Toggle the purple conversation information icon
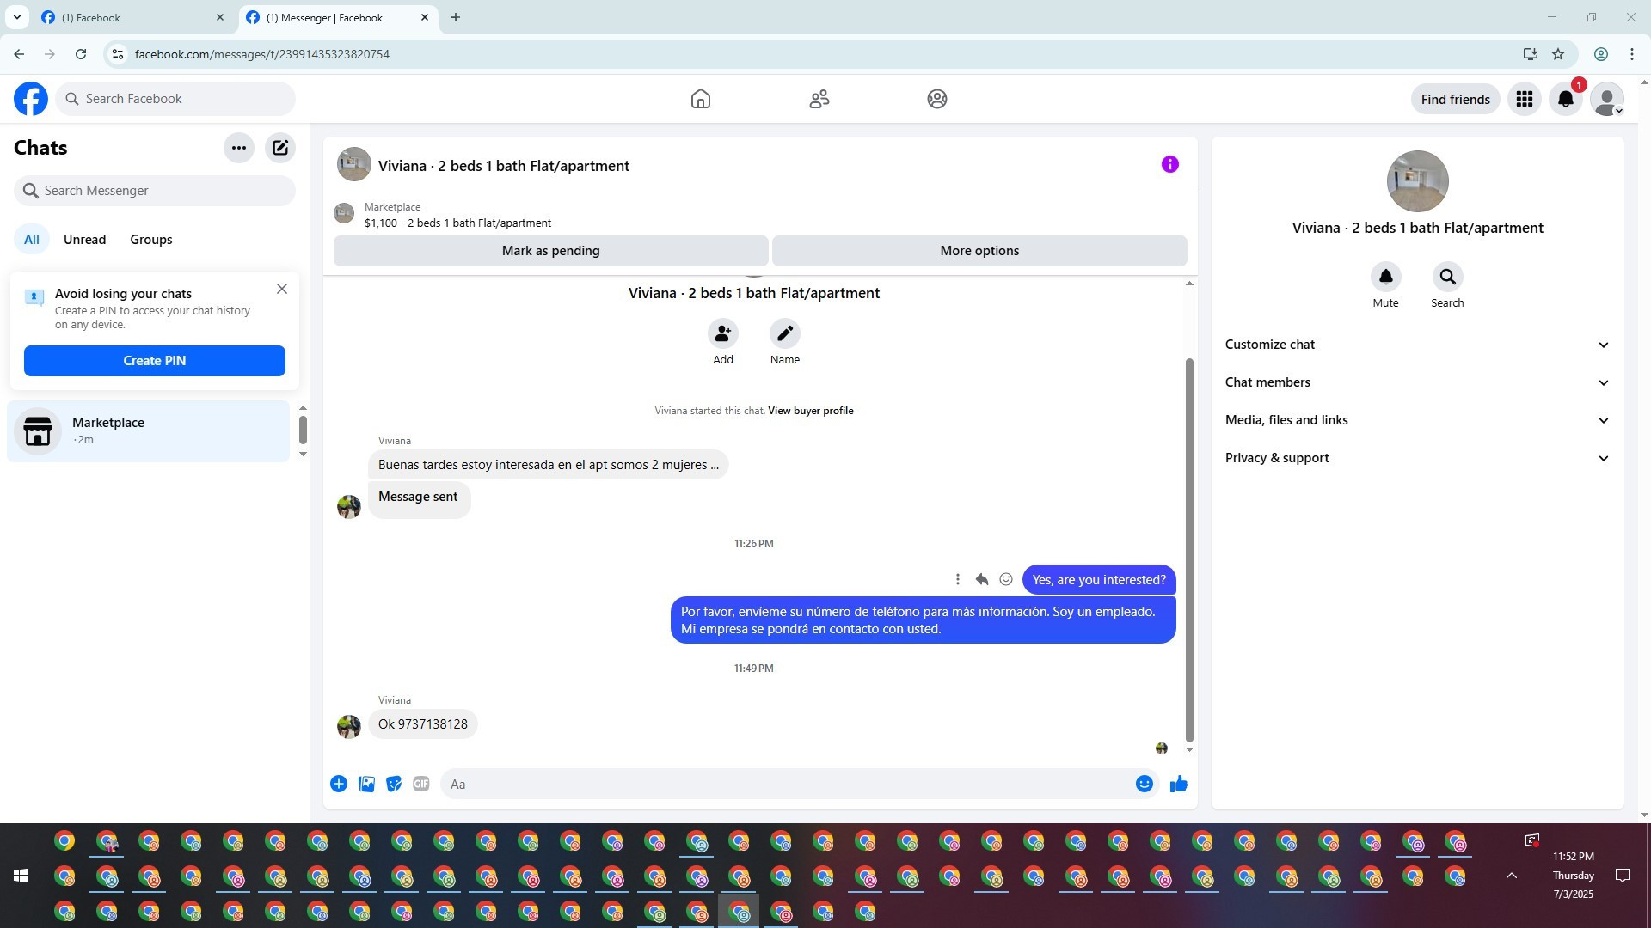Viewport: 1651px width, 928px height. pyautogui.click(x=1169, y=164)
